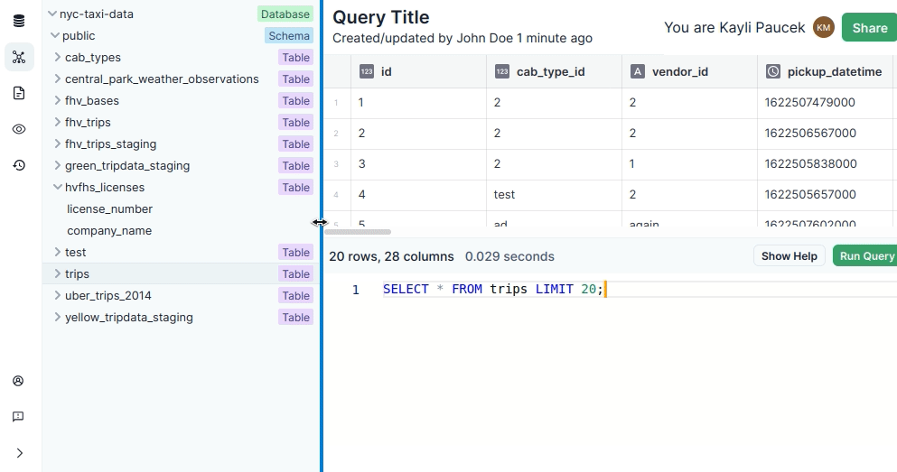Click the horizontal scrollbar under results table
The image size is (897, 472).
coord(358,232)
